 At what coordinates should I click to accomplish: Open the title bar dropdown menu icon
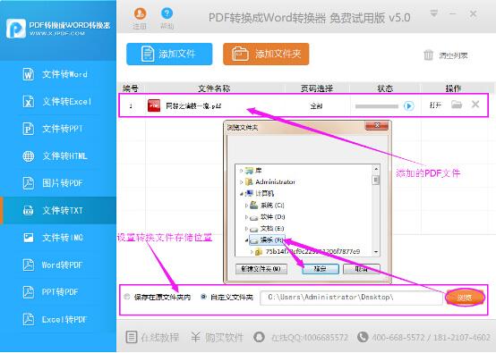tap(433, 13)
